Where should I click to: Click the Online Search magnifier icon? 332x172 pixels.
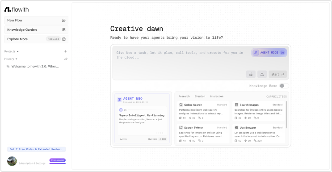(181, 105)
